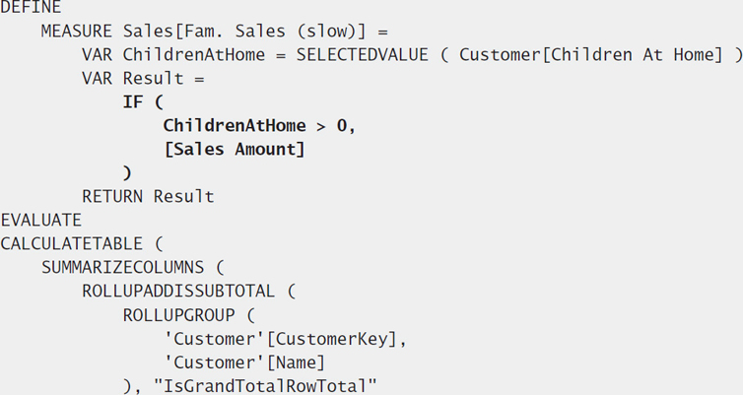Click the CALCULATETABLE function

[71, 244]
